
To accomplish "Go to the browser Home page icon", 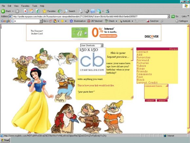I will pos(31,11).
